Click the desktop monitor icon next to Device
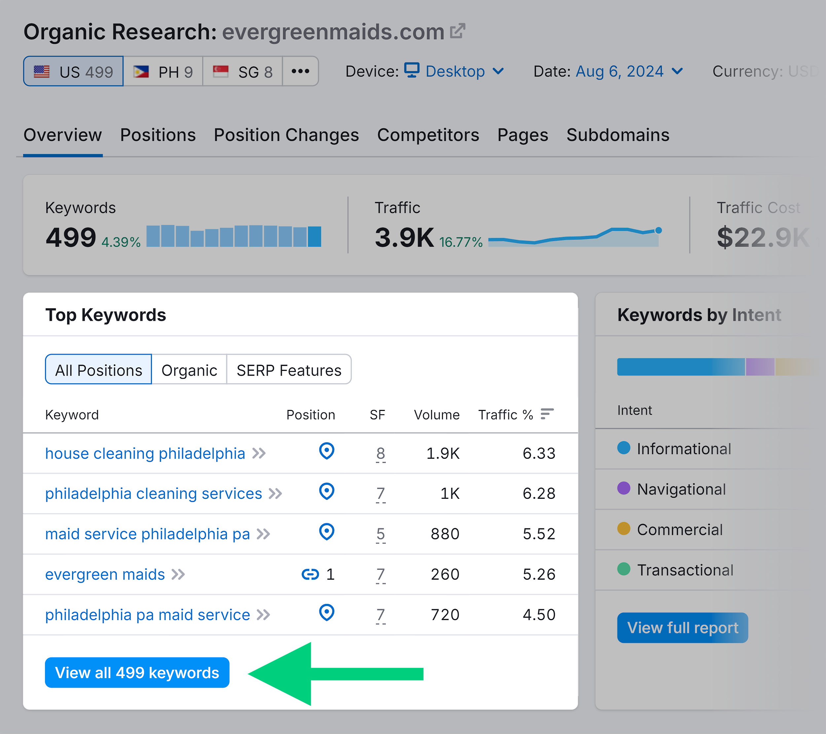The image size is (826, 734). click(412, 71)
